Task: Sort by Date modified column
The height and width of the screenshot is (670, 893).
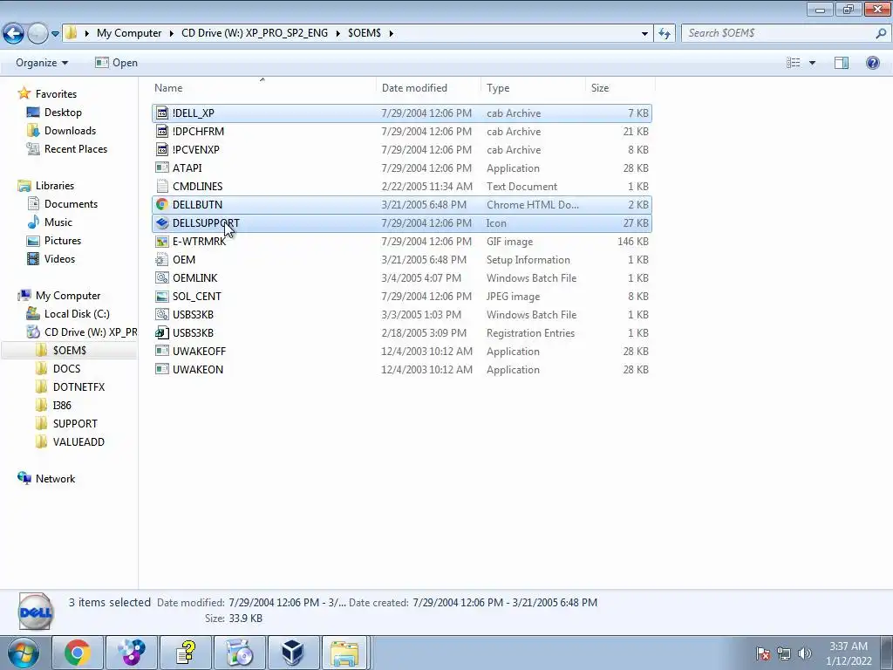Action: [414, 88]
